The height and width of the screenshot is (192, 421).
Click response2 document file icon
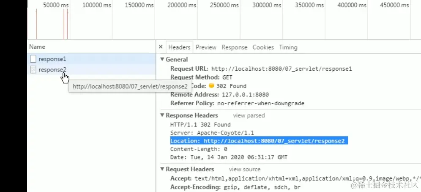click(33, 70)
